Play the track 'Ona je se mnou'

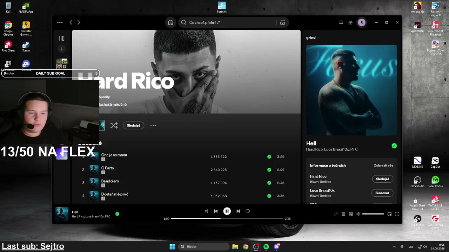tap(114, 155)
